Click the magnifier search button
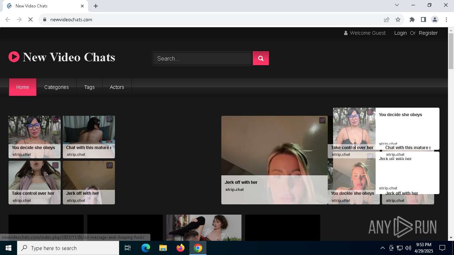Image resolution: width=454 pixels, height=255 pixels. click(261, 58)
